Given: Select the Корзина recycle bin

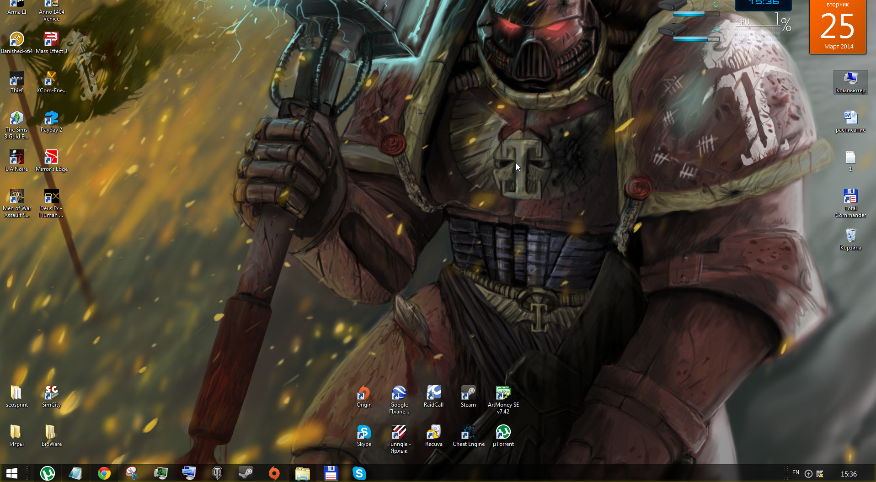Looking at the screenshot, I should point(851,240).
